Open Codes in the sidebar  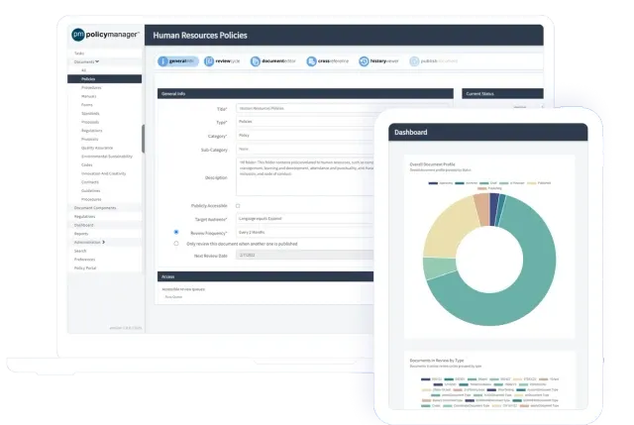(x=87, y=165)
